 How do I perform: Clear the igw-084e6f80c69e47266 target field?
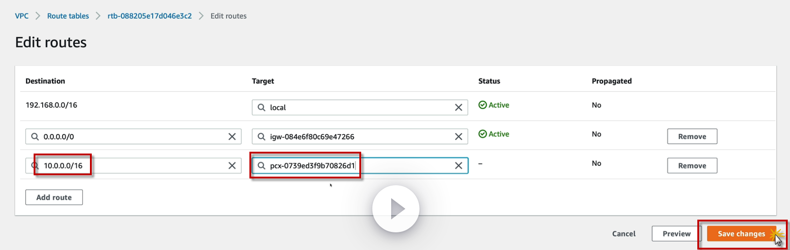[458, 136]
